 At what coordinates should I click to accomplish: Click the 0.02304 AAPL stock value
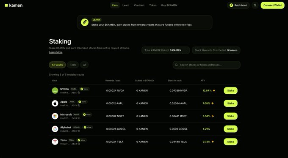pos(178,104)
